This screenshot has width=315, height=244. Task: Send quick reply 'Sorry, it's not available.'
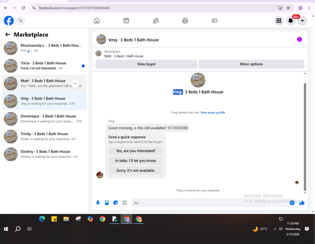pos(135,170)
